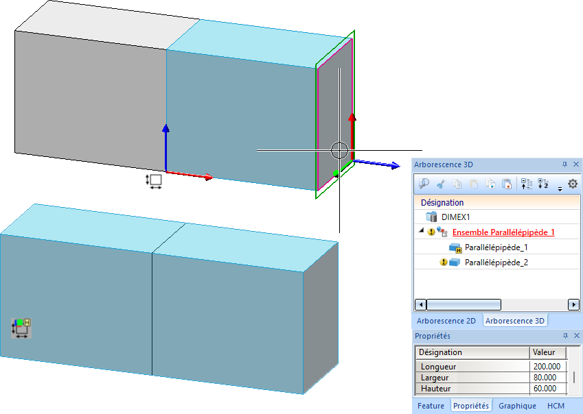Switch to the Arborescence 3D tab

click(x=514, y=321)
